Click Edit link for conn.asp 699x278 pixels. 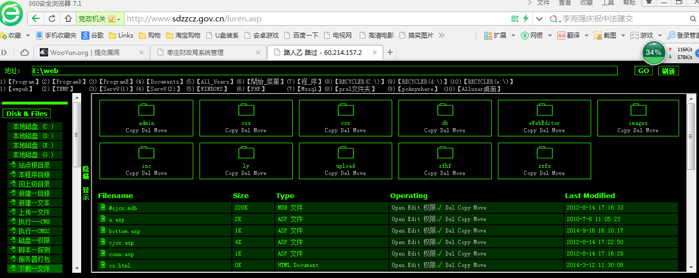[x=414, y=253]
